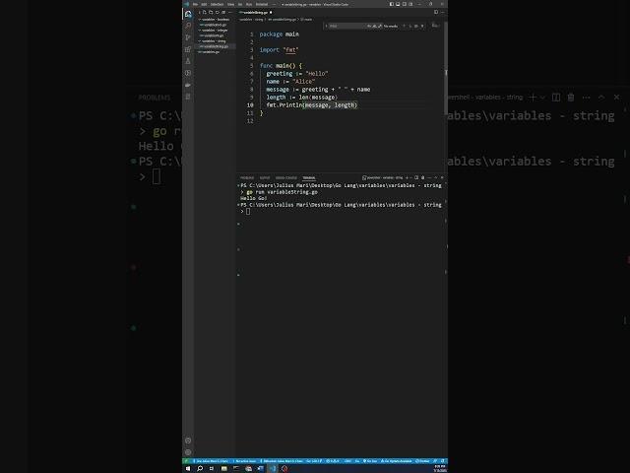Open the Extensions view
This screenshot has height=473, width=630.
(188, 49)
